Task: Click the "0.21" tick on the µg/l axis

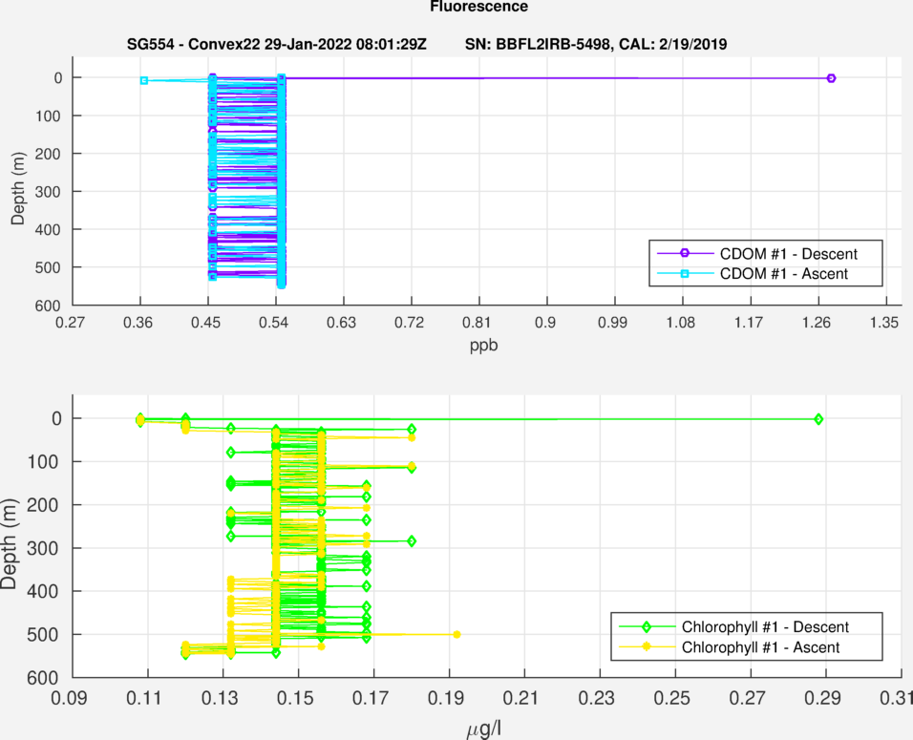Action: [x=521, y=698]
